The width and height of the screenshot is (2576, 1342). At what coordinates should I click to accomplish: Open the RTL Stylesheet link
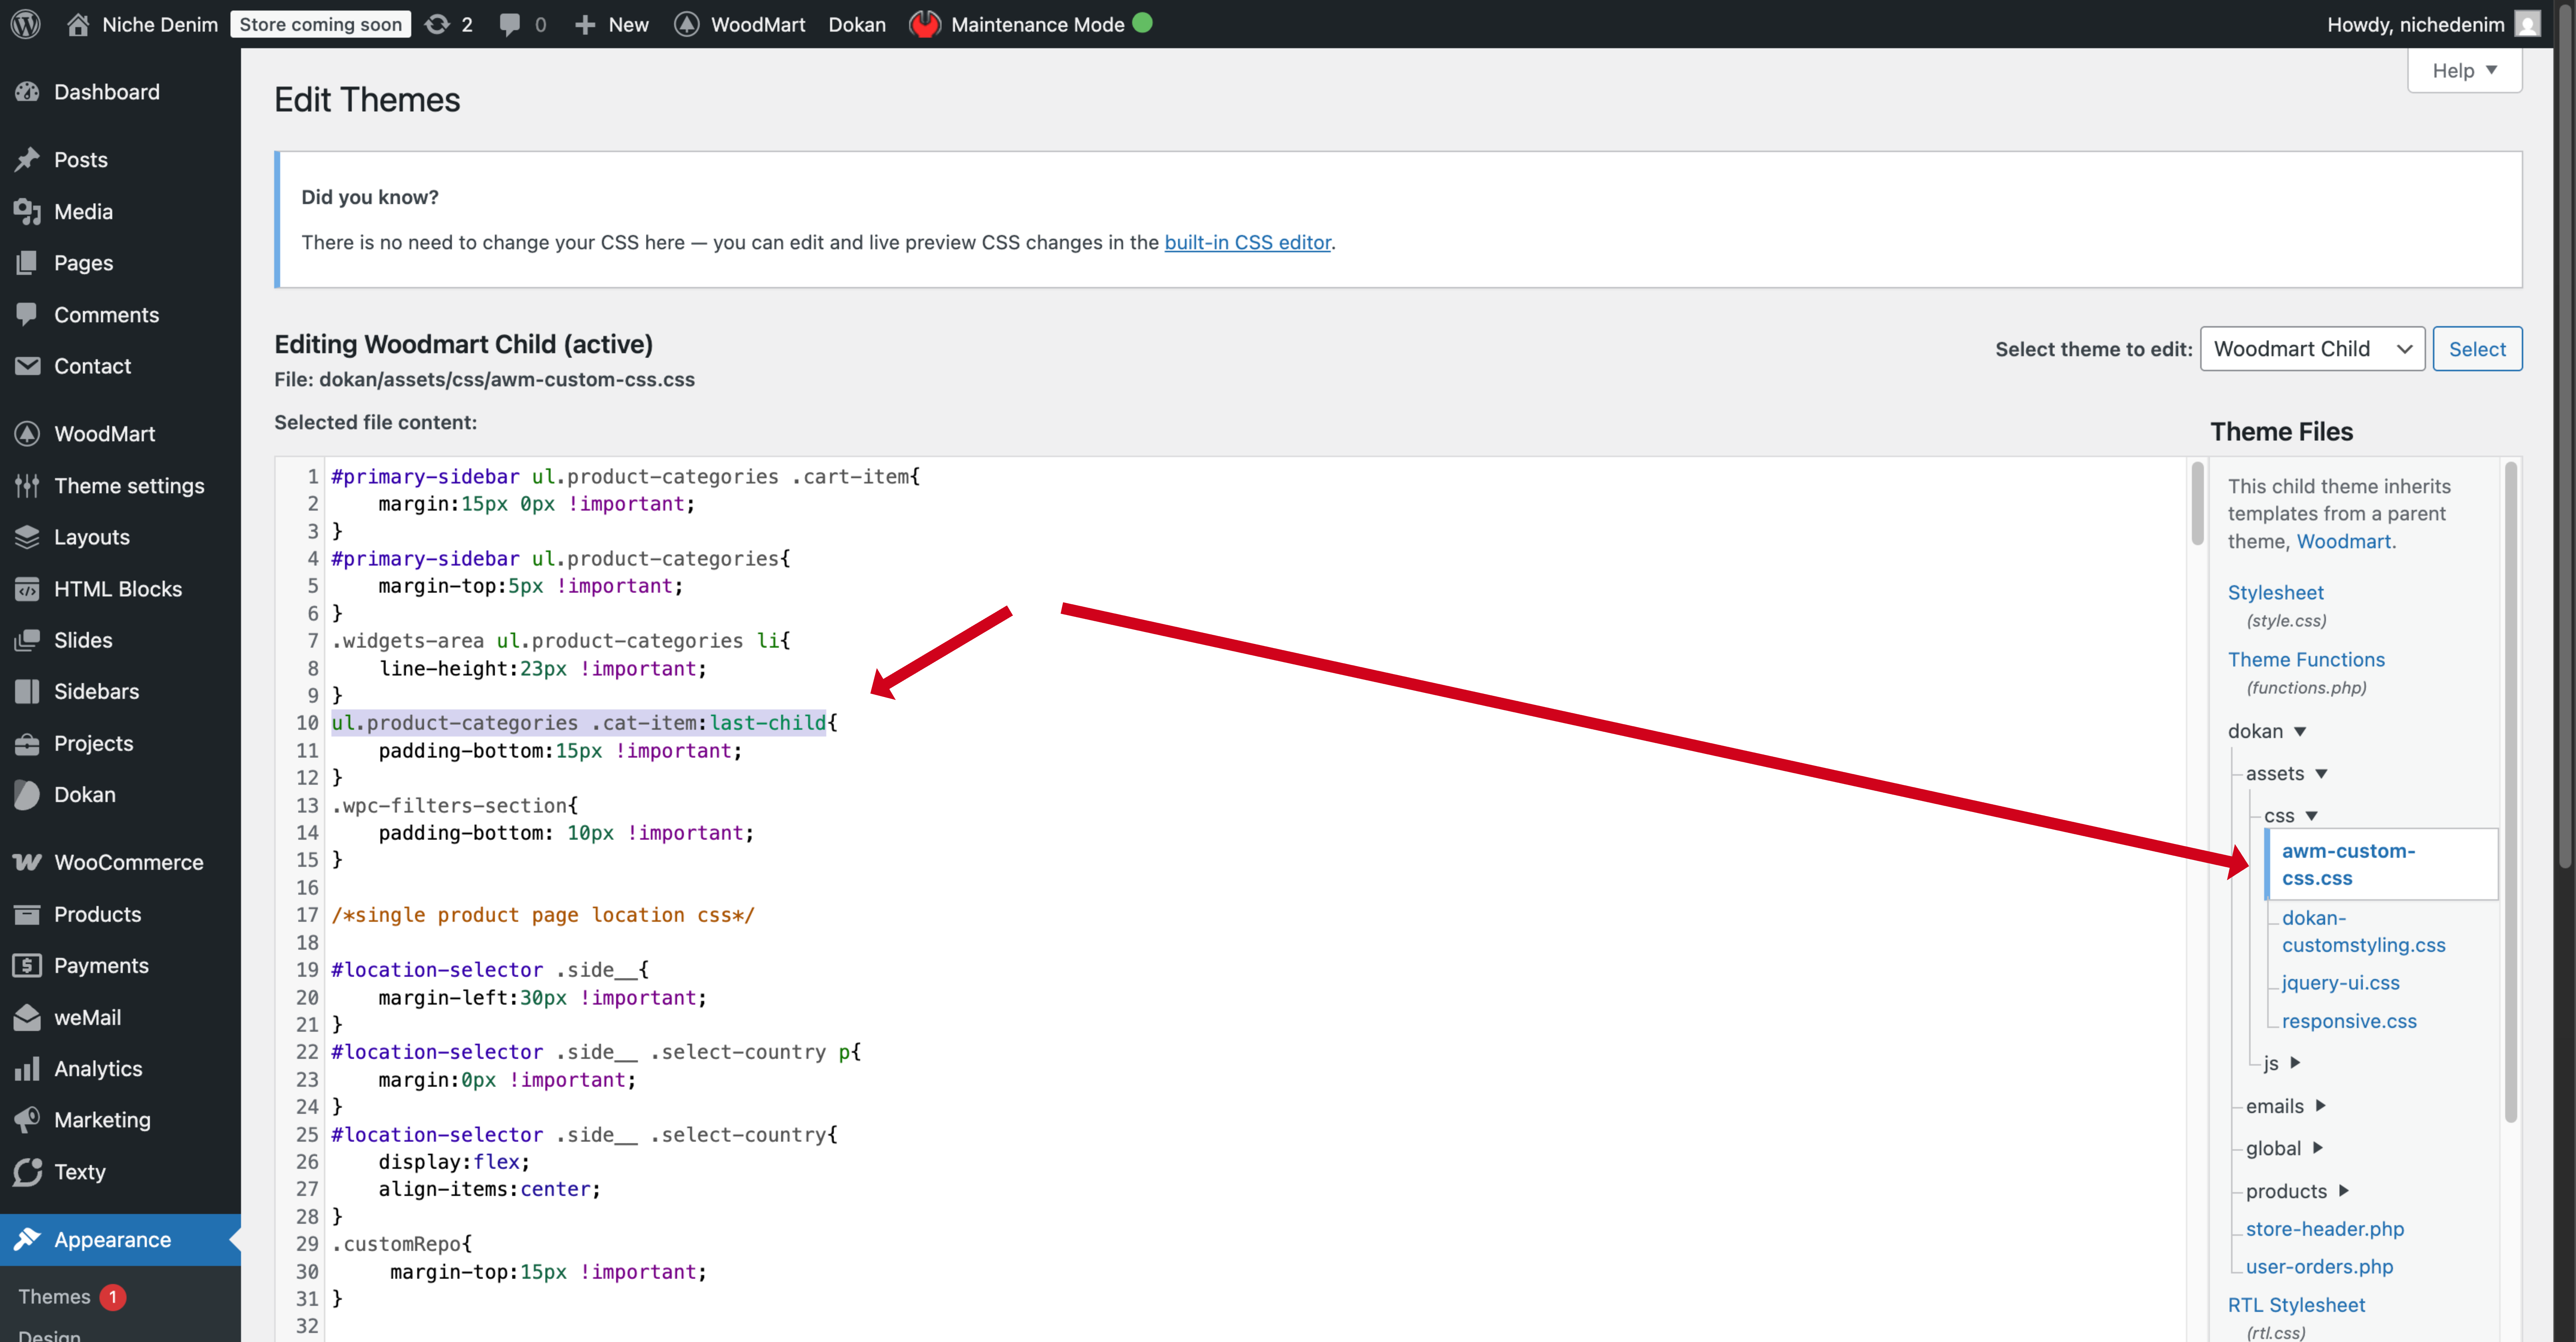click(x=2296, y=1305)
